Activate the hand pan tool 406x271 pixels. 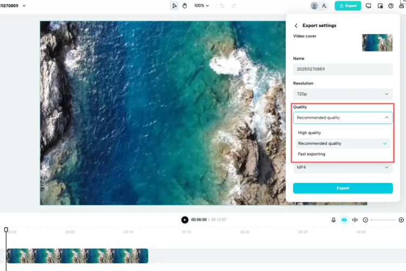(x=185, y=6)
